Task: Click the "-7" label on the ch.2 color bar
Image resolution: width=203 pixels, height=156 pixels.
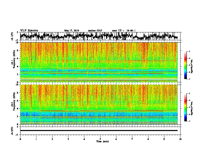Action: point(189,121)
